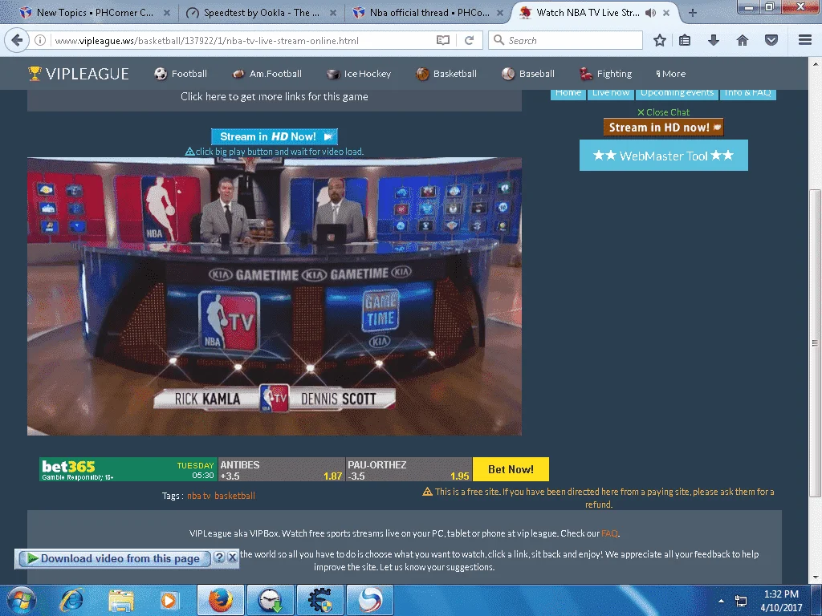Switch to Firefox on the taskbar

point(221,600)
